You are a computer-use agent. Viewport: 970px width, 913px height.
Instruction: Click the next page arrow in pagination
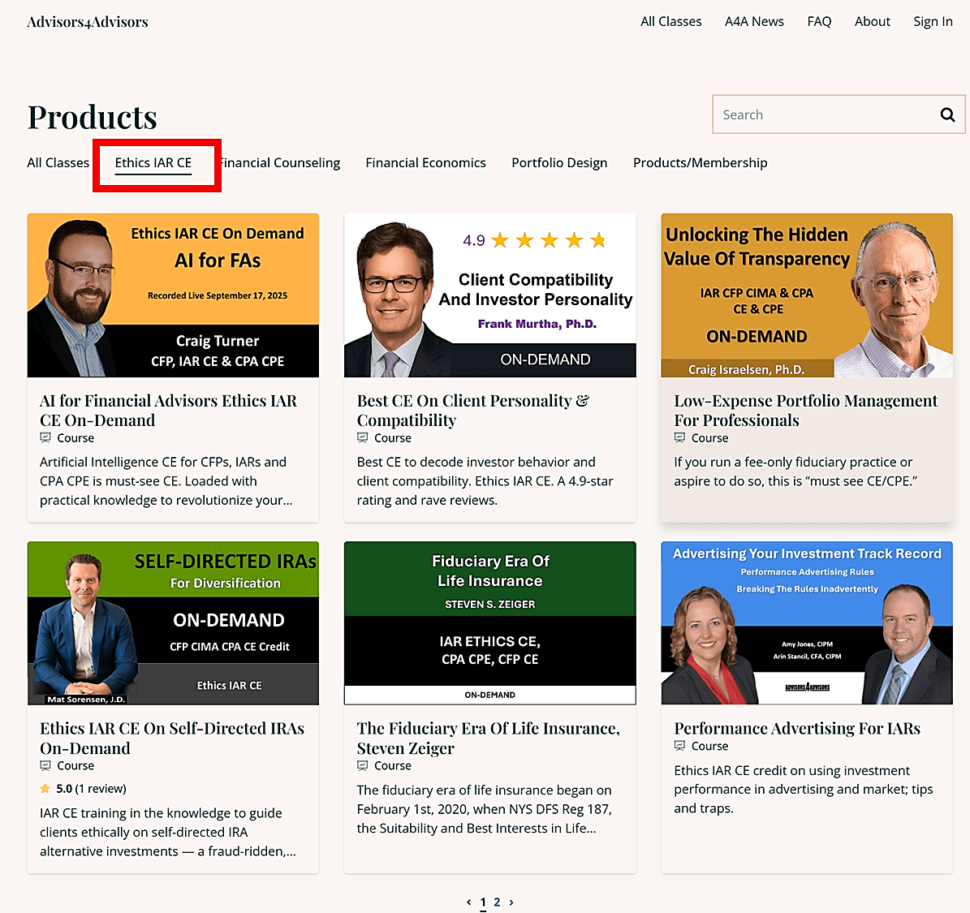(511, 902)
